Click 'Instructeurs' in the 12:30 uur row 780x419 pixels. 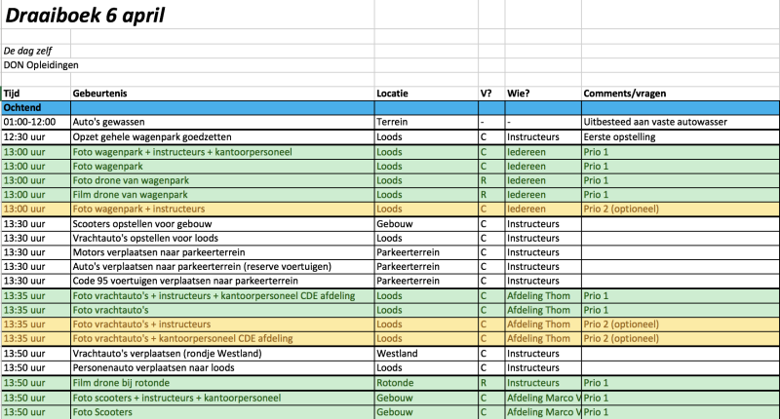coord(543,137)
